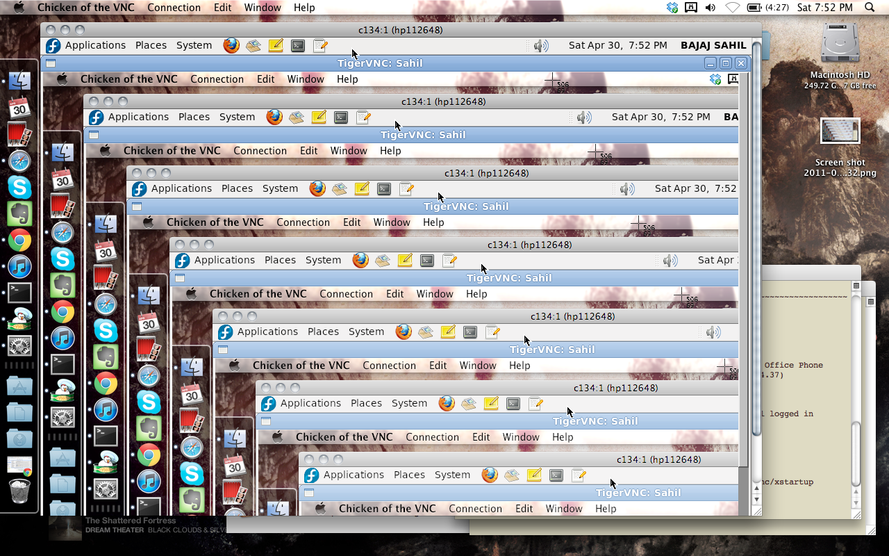Screen dimensions: 889x556
Task: Open the notepad text editor panel icon
Action: [319, 45]
